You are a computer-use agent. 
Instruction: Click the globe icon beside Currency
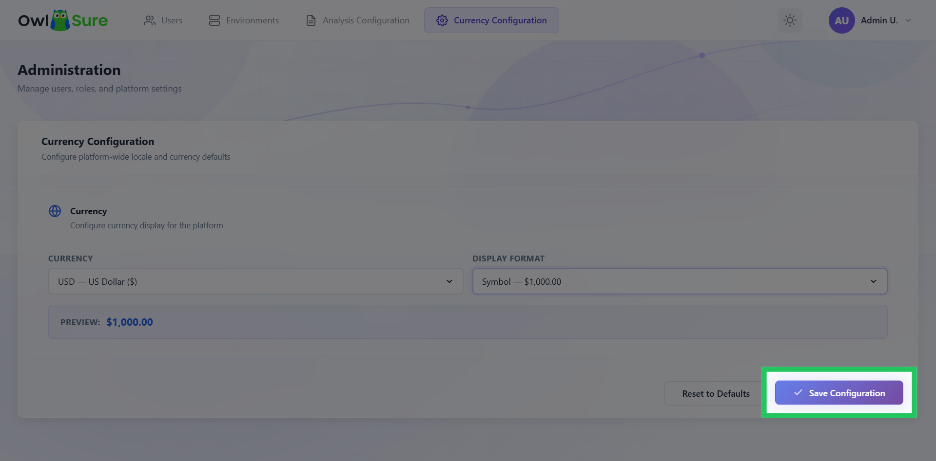55,211
